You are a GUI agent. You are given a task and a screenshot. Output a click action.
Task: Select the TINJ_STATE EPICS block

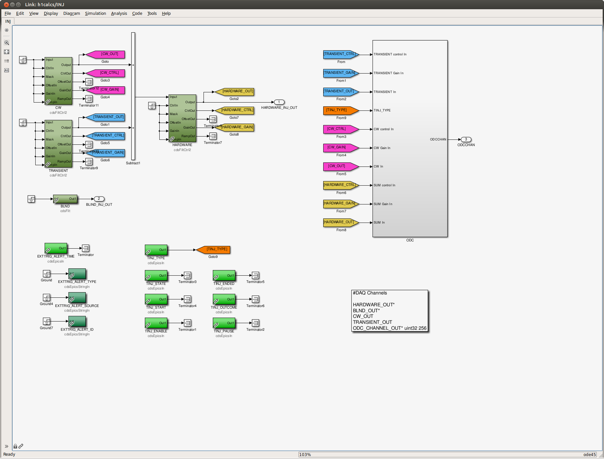pyautogui.click(x=156, y=275)
